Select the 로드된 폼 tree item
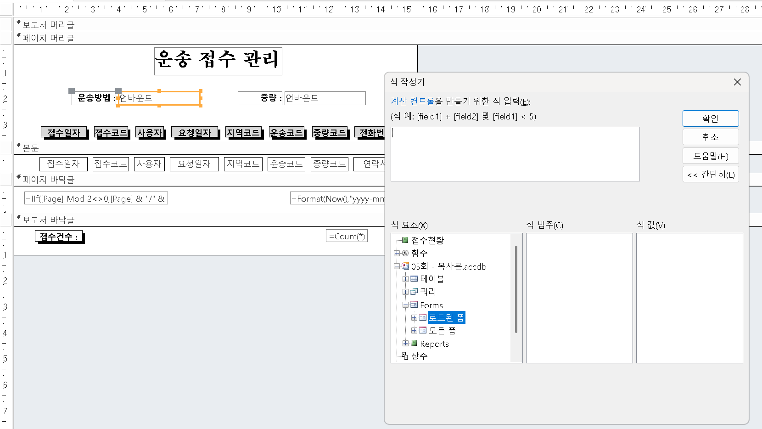This screenshot has height=429, width=762. (446, 317)
